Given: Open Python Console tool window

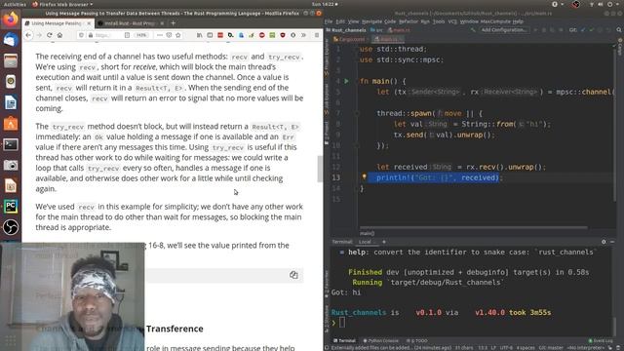Looking at the screenshot, I should [x=381, y=340].
